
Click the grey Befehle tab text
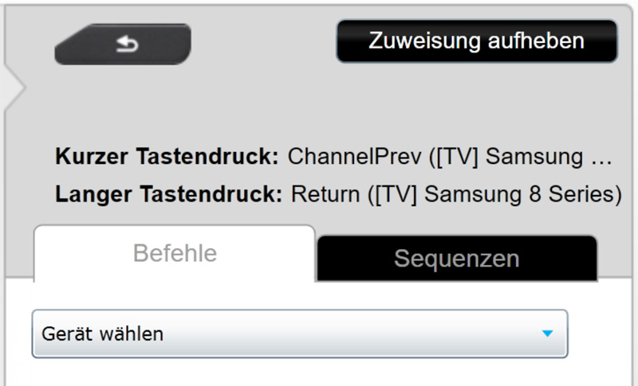tap(175, 253)
